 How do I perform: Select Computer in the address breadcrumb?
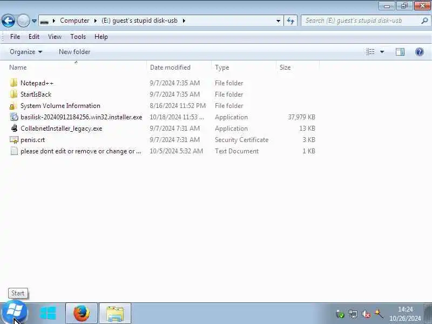tap(75, 21)
